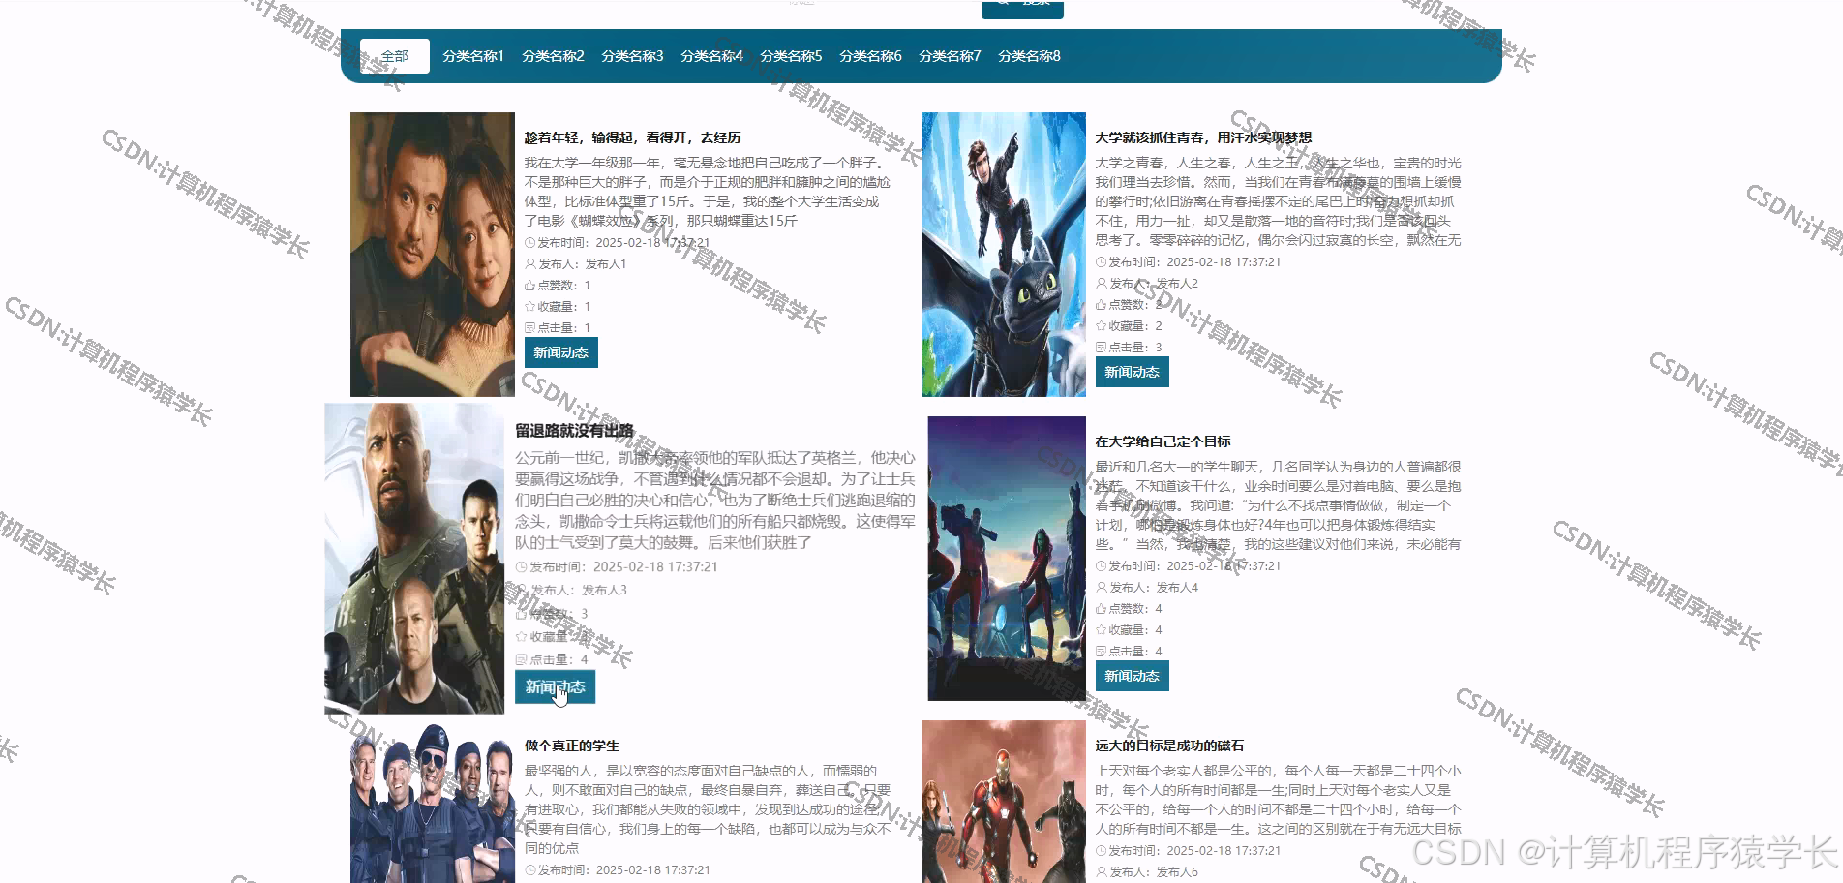Open the article title 大学就该抓住青春，用汗水实现梦想
Viewport: 1843px width, 883px height.
point(1203,137)
